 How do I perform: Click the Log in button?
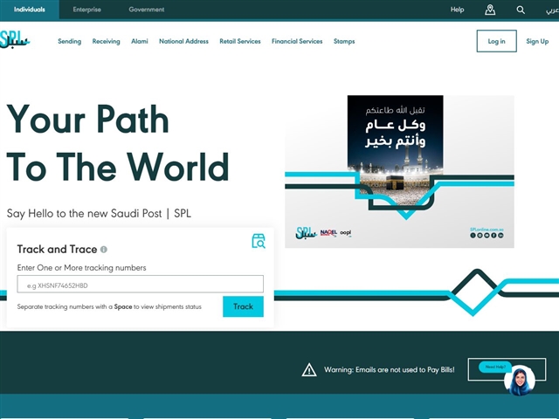(497, 41)
